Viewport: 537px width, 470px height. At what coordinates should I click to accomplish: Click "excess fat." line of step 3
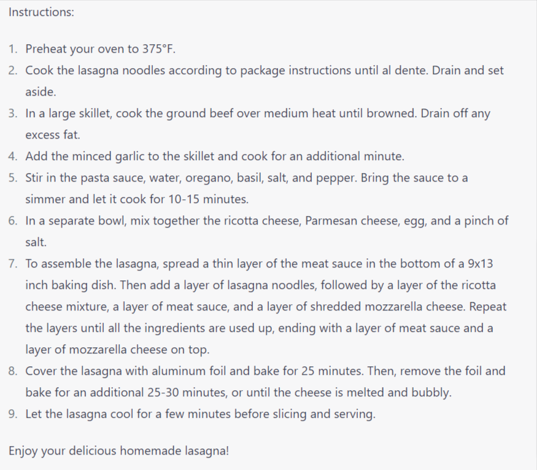53,135
